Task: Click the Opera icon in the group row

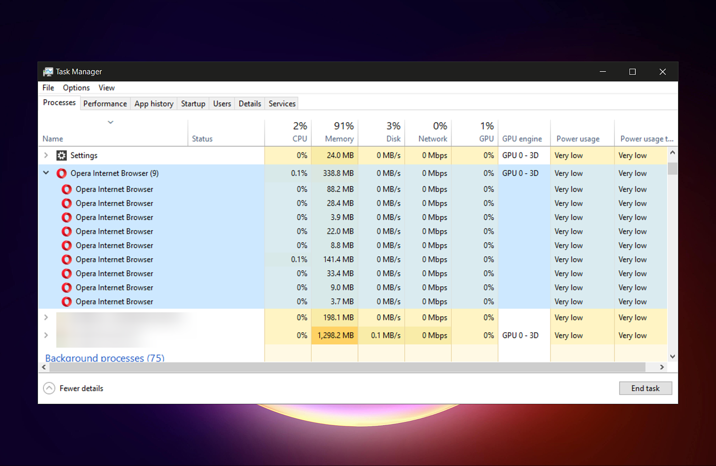Action: (61, 173)
